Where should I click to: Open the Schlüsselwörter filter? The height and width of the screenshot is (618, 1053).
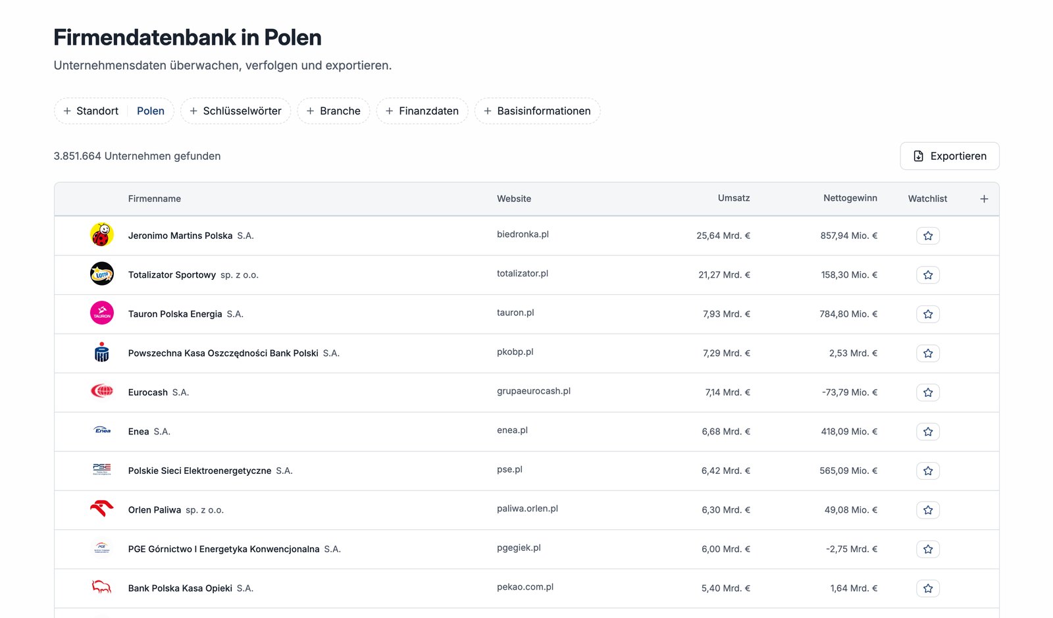coord(236,111)
